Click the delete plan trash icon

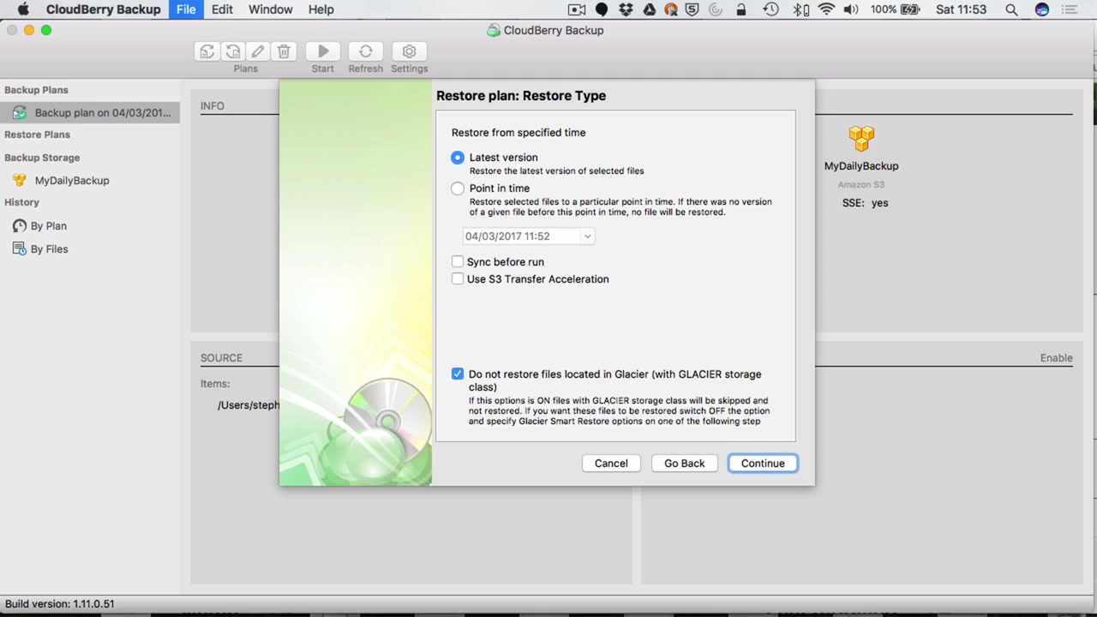(284, 51)
